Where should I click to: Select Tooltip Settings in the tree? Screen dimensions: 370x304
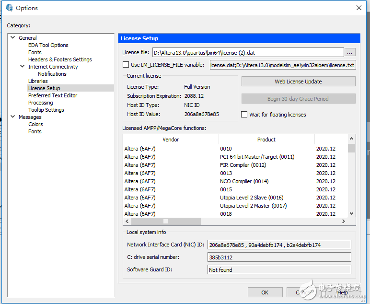(x=46, y=110)
